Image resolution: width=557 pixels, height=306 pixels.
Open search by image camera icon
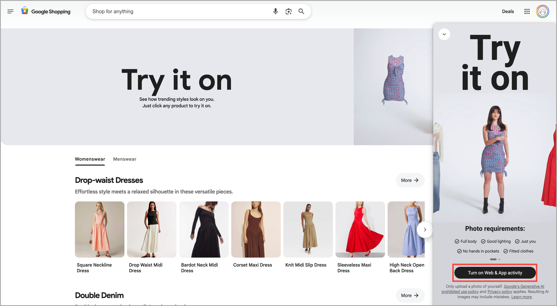coord(289,11)
